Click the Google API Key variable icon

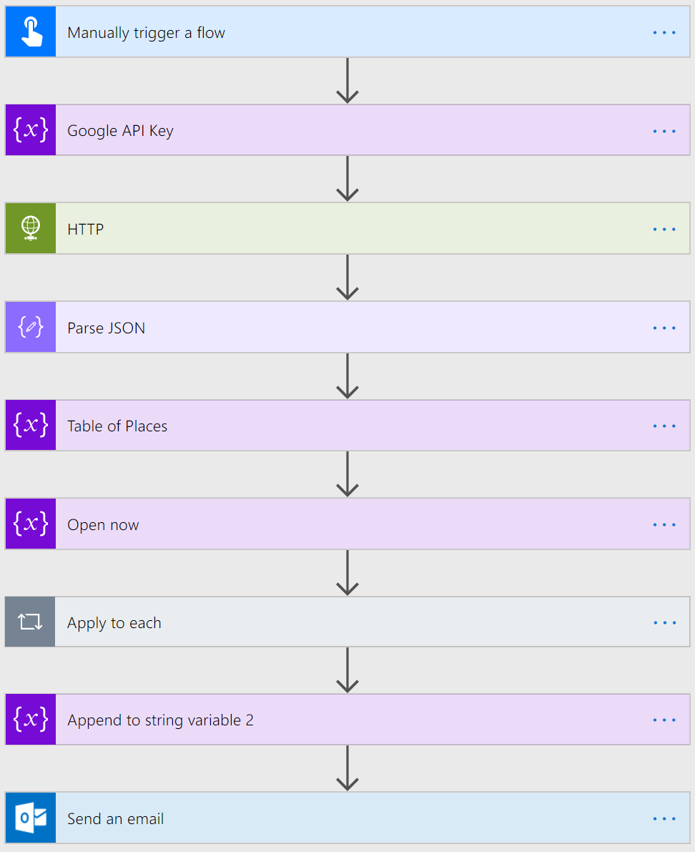30,130
